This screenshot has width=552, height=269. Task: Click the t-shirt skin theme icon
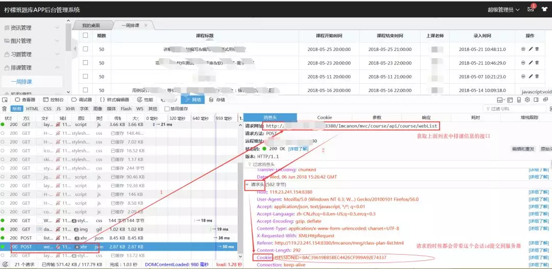click(x=543, y=10)
